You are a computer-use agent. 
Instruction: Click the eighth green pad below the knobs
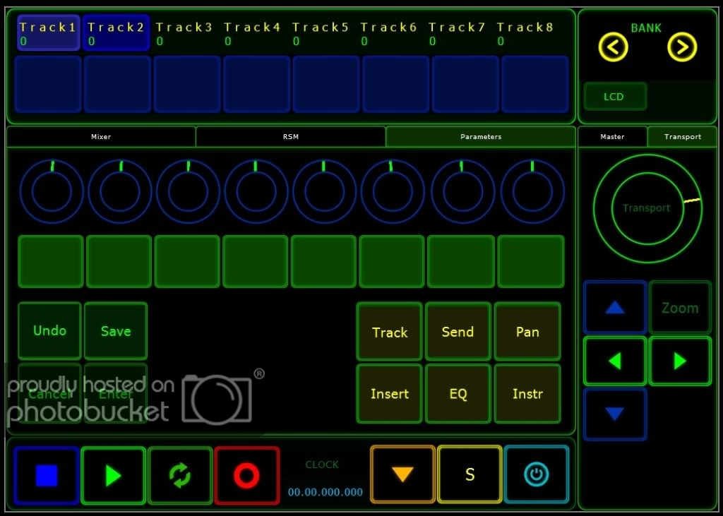(531, 261)
